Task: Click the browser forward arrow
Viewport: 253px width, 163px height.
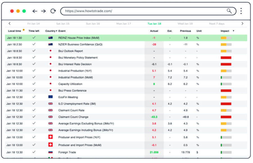Action: tap(43, 11)
